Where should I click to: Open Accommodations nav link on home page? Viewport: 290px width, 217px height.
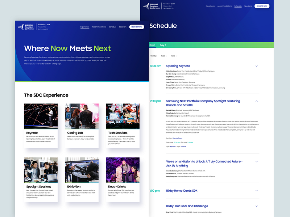[x=99, y=27]
